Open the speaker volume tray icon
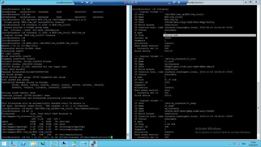Screen dimensions: 261x147 [x=238, y=144]
